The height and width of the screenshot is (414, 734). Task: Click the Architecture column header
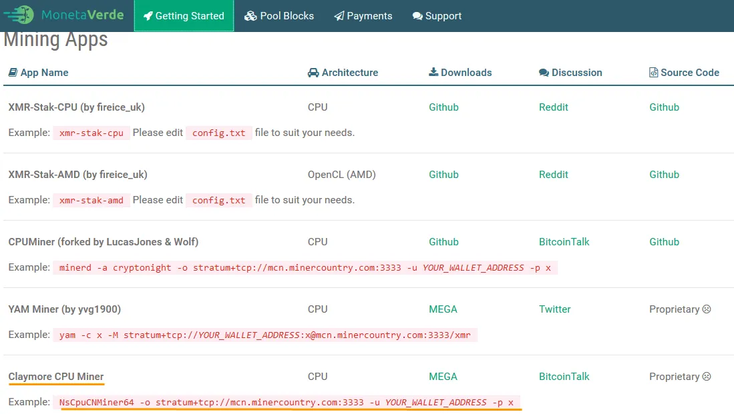tap(343, 73)
